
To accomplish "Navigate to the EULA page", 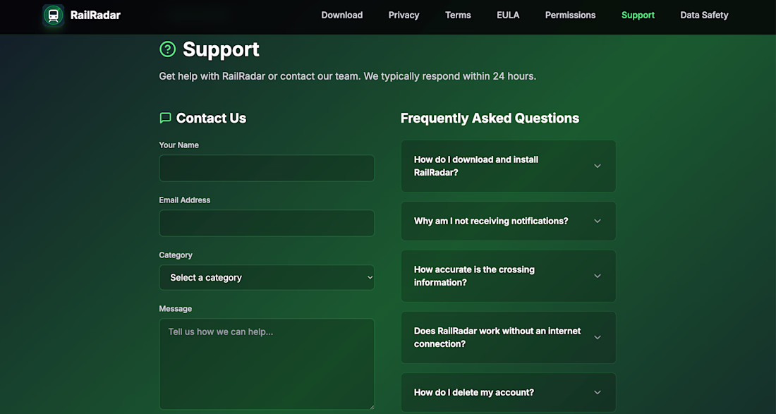I will (508, 16).
